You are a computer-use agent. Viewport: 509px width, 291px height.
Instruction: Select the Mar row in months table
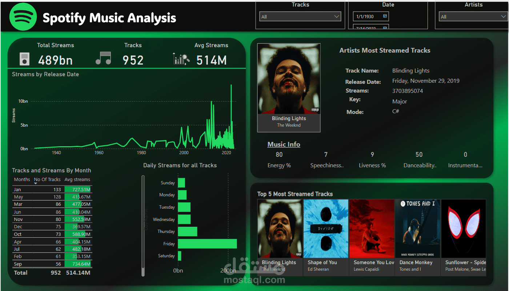click(52, 204)
